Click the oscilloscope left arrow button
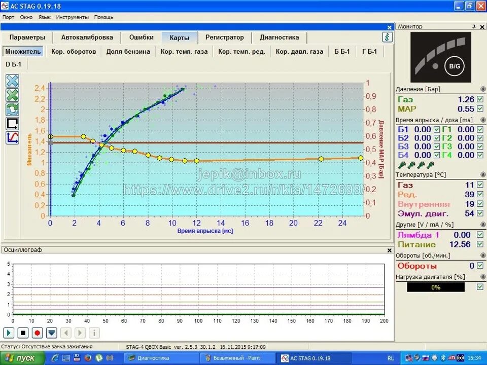487x365 pixels. [66, 333]
